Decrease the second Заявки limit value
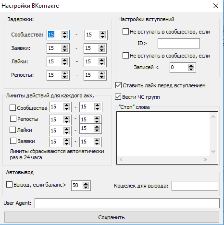 click(97, 143)
